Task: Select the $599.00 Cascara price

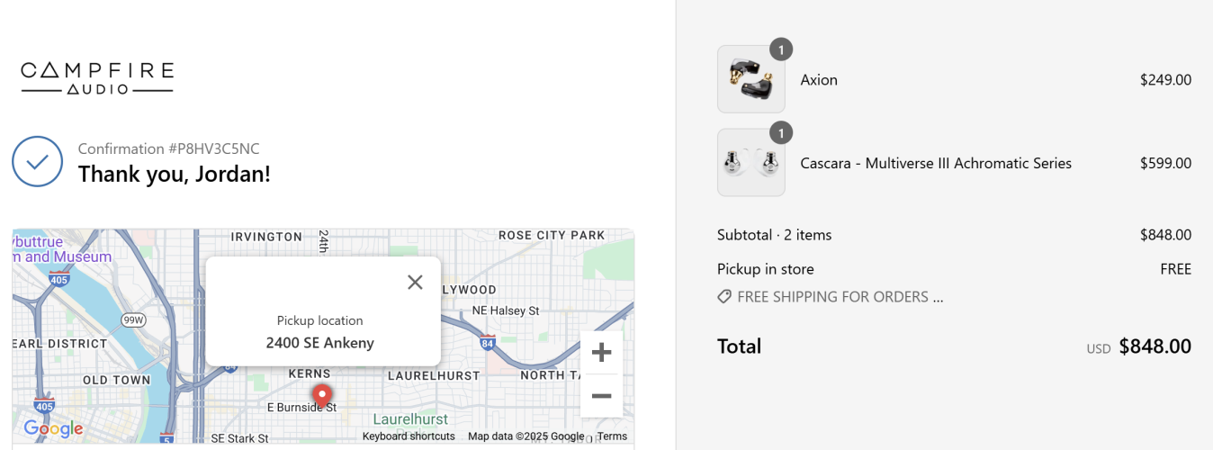Action: tap(1165, 163)
